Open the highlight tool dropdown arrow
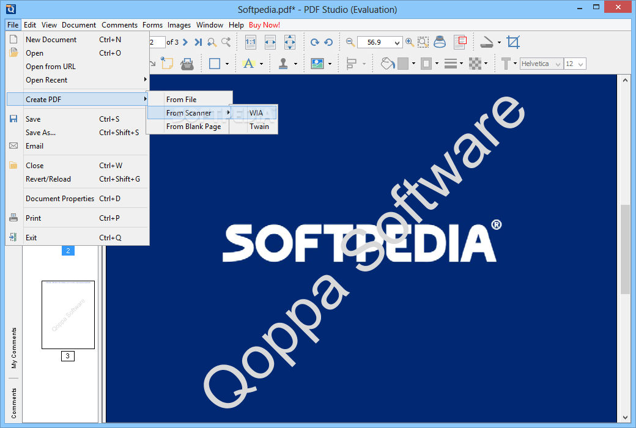 tap(261, 64)
